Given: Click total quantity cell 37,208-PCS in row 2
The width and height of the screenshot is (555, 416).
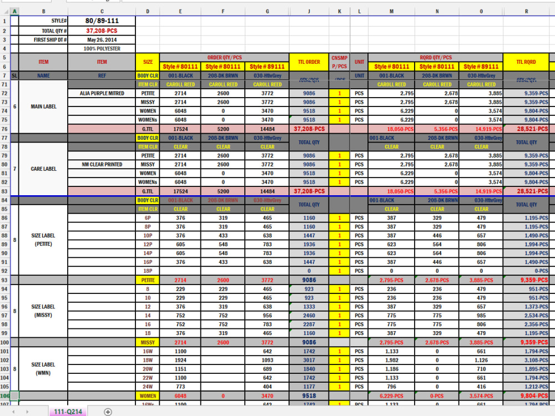Looking at the screenshot, I should (102, 31).
